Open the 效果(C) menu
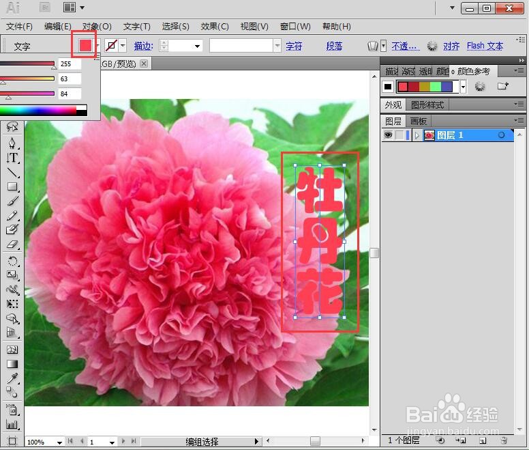 click(x=215, y=27)
